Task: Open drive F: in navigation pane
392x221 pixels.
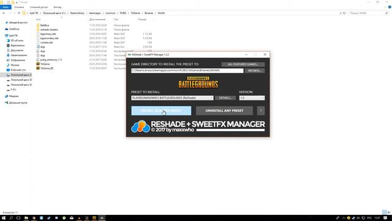Action: [x=13, y=90]
